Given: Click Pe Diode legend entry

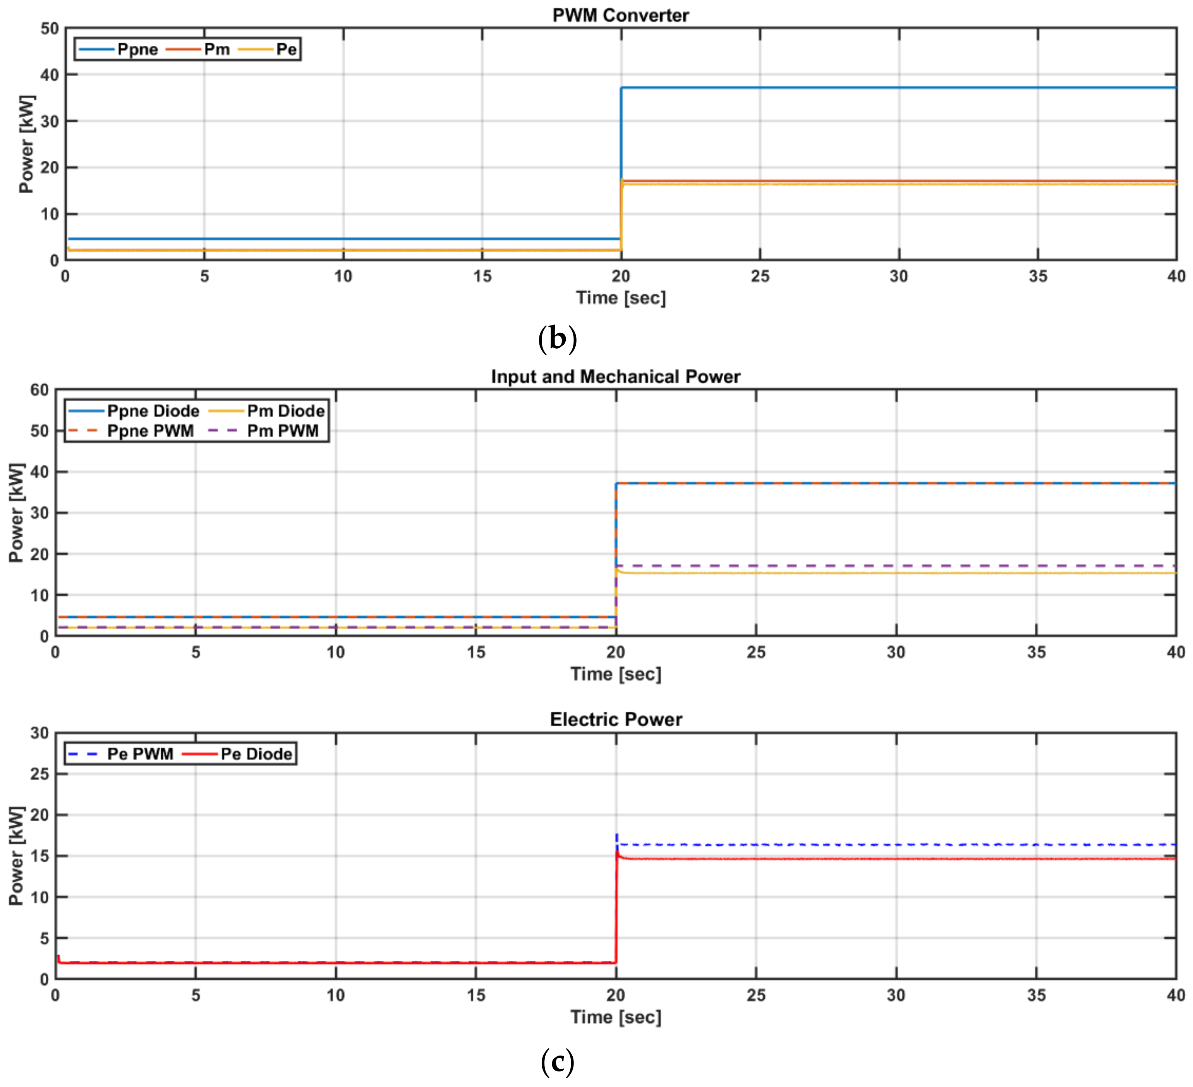Looking at the screenshot, I should [x=256, y=754].
